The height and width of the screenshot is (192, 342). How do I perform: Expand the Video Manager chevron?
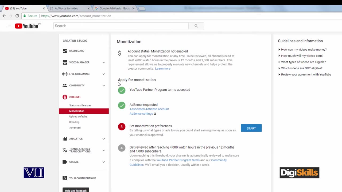[104, 62]
